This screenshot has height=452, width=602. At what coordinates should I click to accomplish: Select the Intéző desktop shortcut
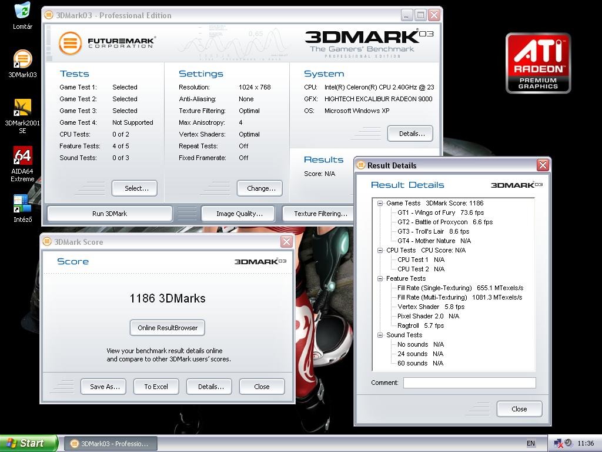[22, 209]
